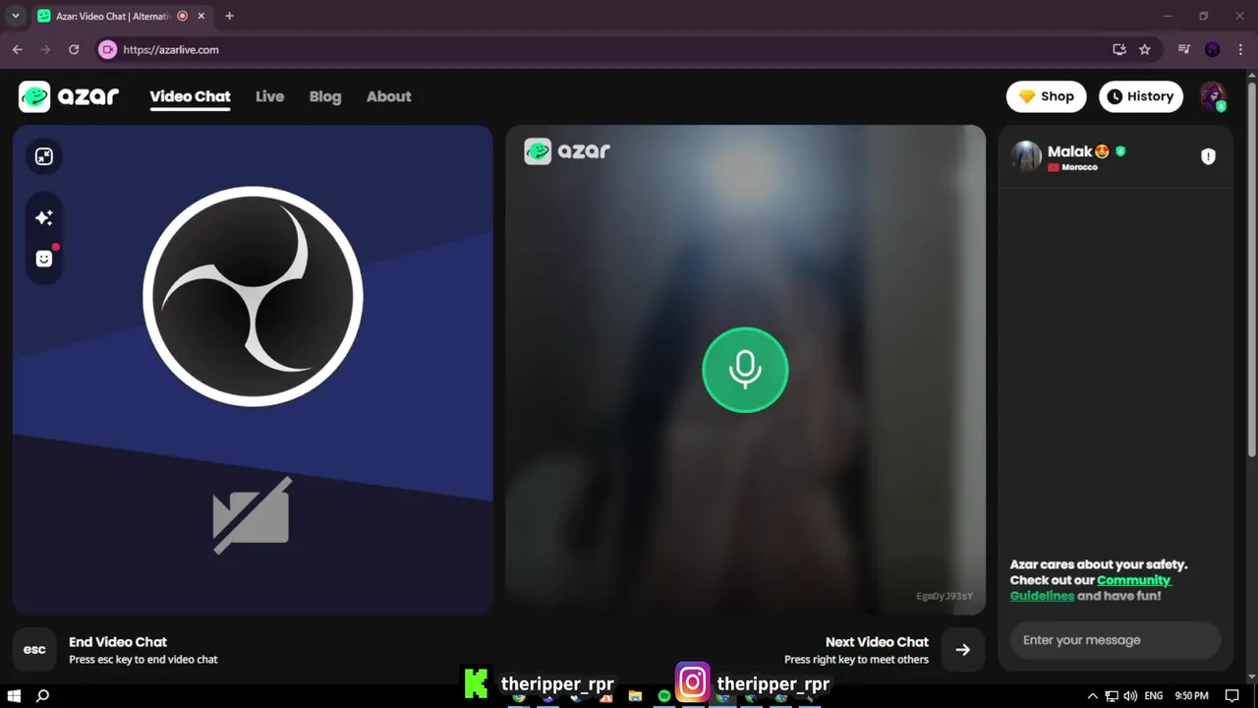Click the green verified badge next to Malak

(x=1120, y=151)
